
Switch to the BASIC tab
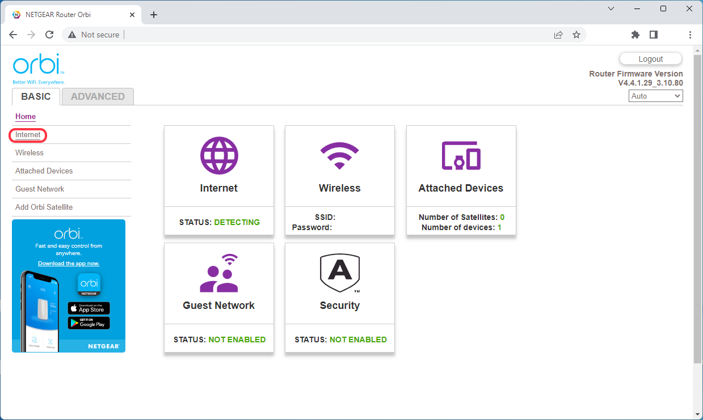[x=36, y=96]
